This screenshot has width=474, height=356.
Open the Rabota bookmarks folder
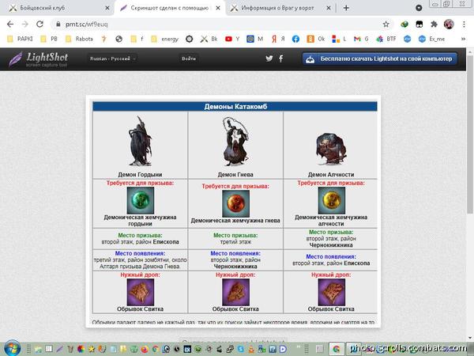click(80, 39)
